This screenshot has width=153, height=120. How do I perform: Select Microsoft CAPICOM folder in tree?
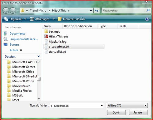coord(22,62)
